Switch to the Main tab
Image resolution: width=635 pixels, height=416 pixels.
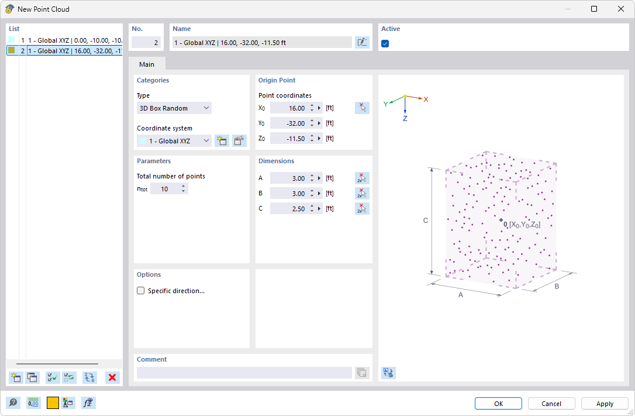tap(147, 64)
